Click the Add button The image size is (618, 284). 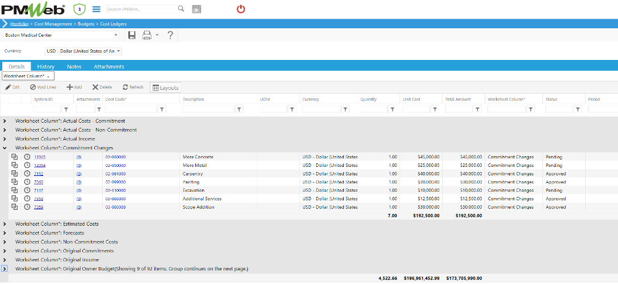[x=74, y=87]
